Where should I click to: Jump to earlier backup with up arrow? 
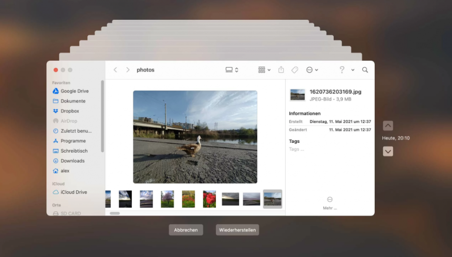(388, 126)
